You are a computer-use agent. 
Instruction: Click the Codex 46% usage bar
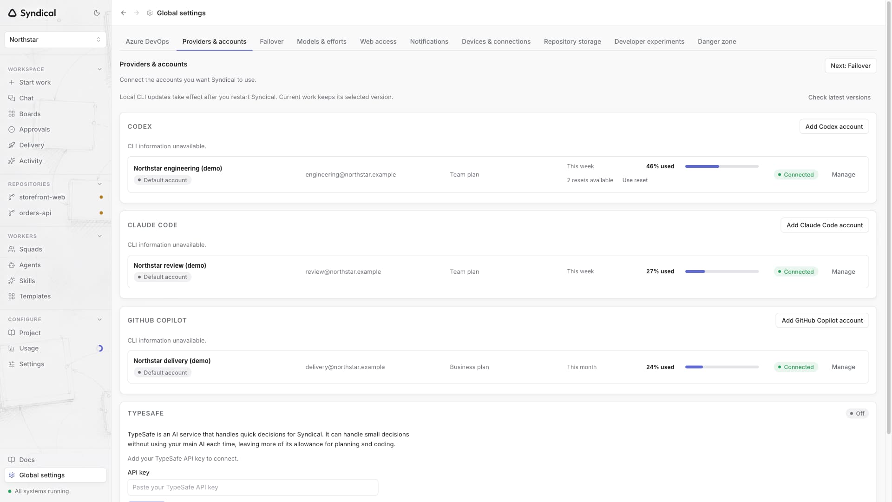click(x=722, y=166)
